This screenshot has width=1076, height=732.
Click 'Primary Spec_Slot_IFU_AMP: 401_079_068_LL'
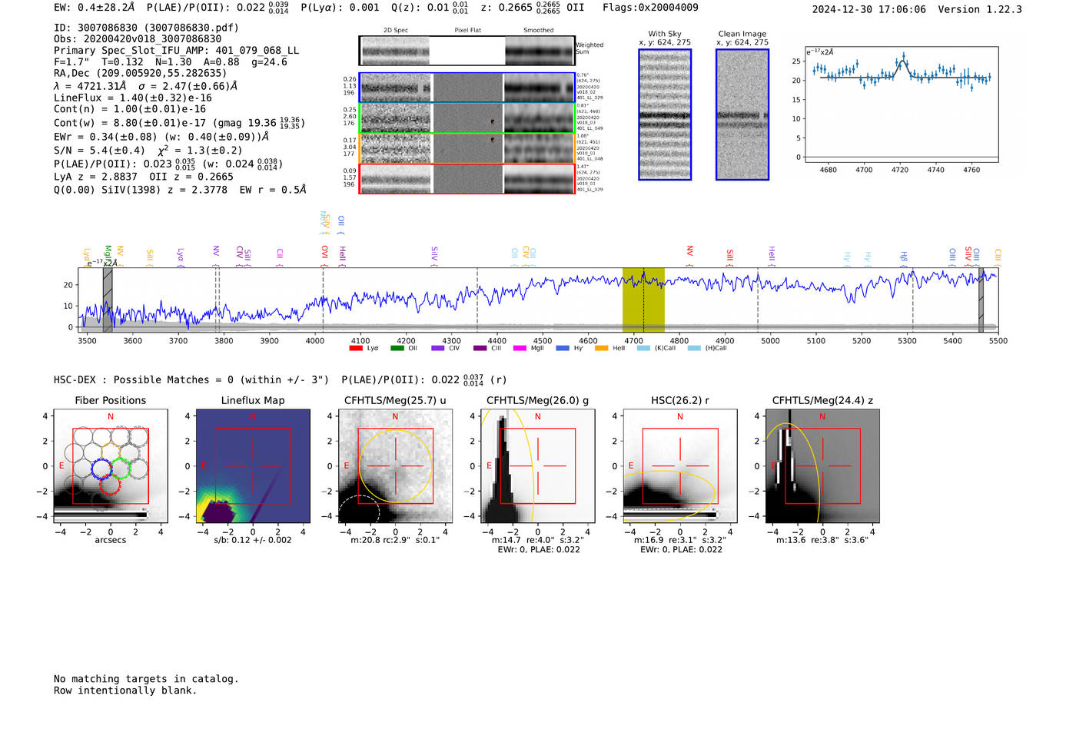[177, 51]
